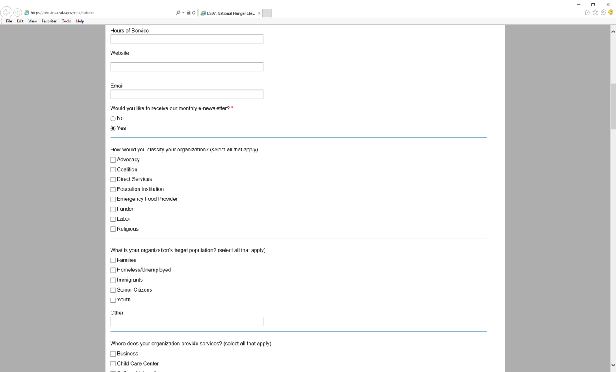Open the Tools gear icon
Viewport: 616px width, 372px height.
(603, 12)
